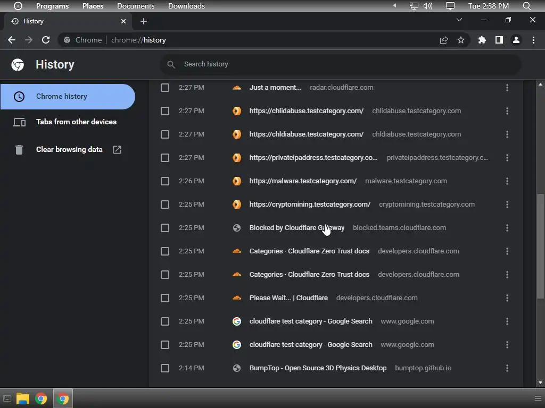Open the desktop search magnifier icon
545x408 pixels.
pyautogui.click(x=526, y=6)
